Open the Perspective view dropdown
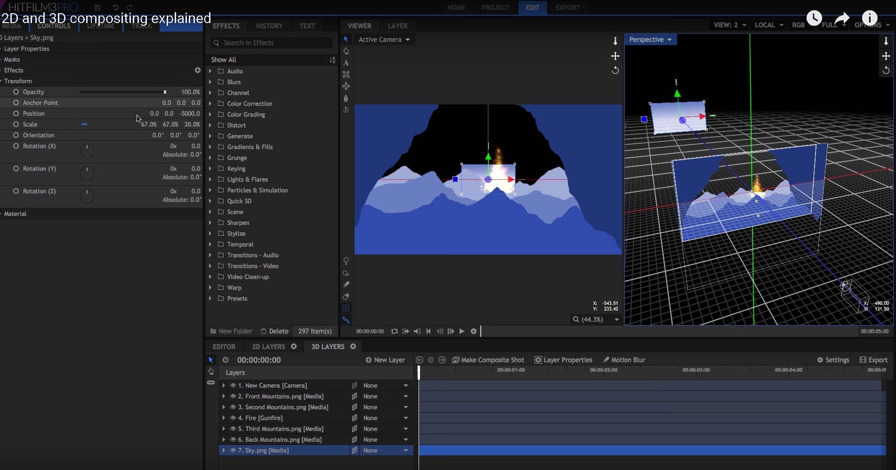The image size is (896, 470). tap(651, 40)
